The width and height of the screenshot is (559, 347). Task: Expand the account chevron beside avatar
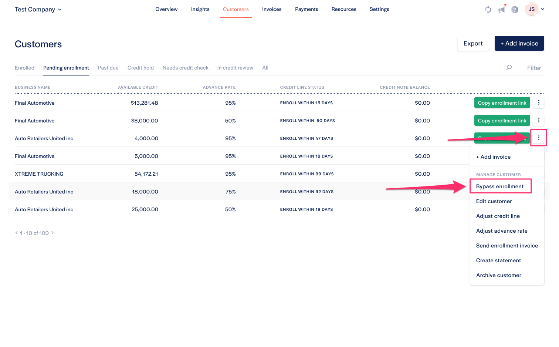[x=542, y=9]
